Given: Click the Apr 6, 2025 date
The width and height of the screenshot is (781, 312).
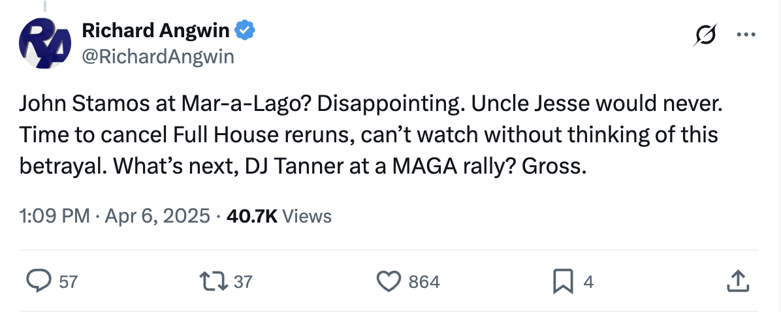Looking at the screenshot, I should coord(157,216).
